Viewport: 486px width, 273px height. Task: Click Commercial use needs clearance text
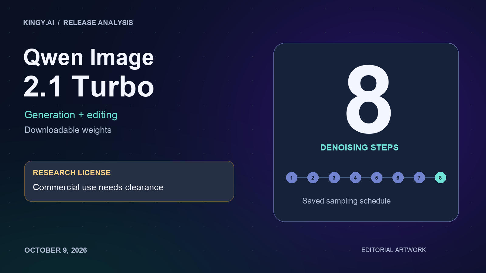[x=98, y=187]
